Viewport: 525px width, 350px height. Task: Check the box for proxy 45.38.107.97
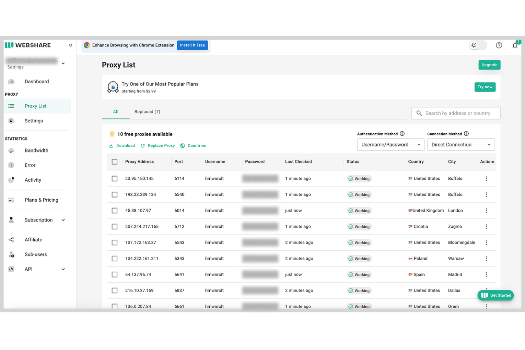[115, 211]
